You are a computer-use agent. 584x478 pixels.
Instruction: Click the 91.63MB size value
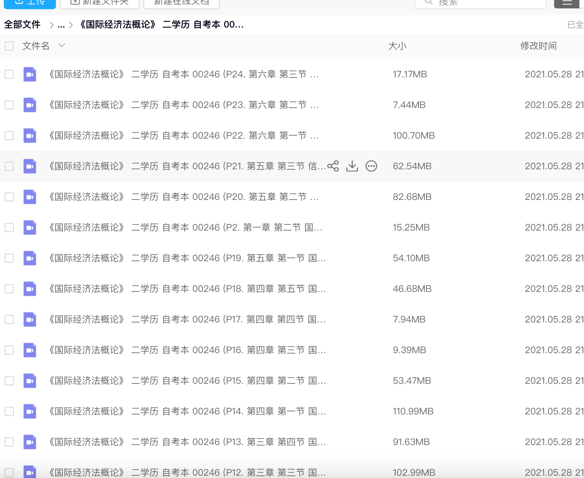click(x=411, y=442)
